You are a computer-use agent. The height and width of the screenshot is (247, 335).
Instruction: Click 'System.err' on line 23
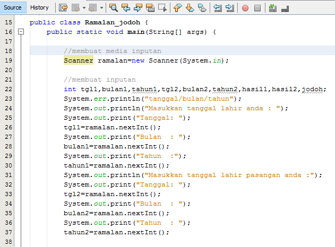[x=85, y=99]
